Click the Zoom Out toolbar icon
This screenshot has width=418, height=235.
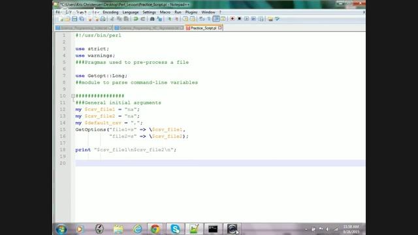(x=176, y=19)
